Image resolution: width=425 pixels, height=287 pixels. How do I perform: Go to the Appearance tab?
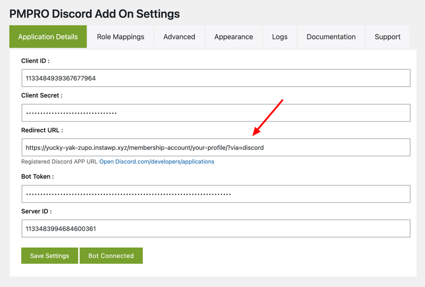coord(234,37)
